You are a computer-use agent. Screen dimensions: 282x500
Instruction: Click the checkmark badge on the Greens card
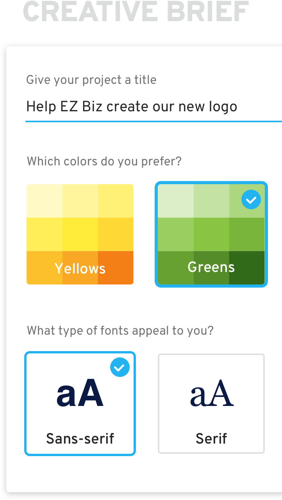pyautogui.click(x=251, y=199)
